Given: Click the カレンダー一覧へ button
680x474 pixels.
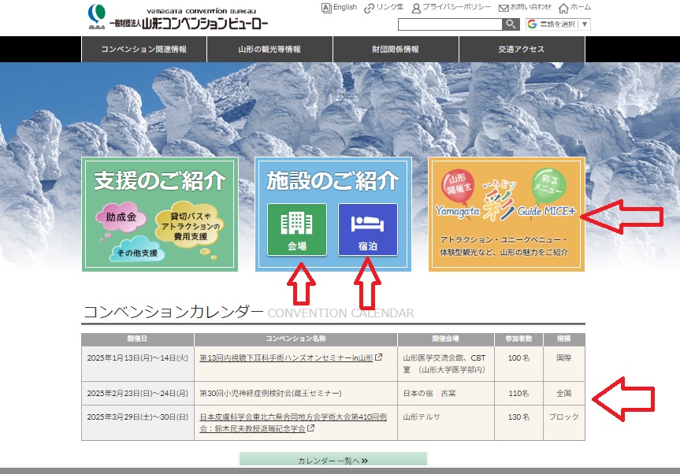Looking at the screenshot, I should click(x=333, y=460).
